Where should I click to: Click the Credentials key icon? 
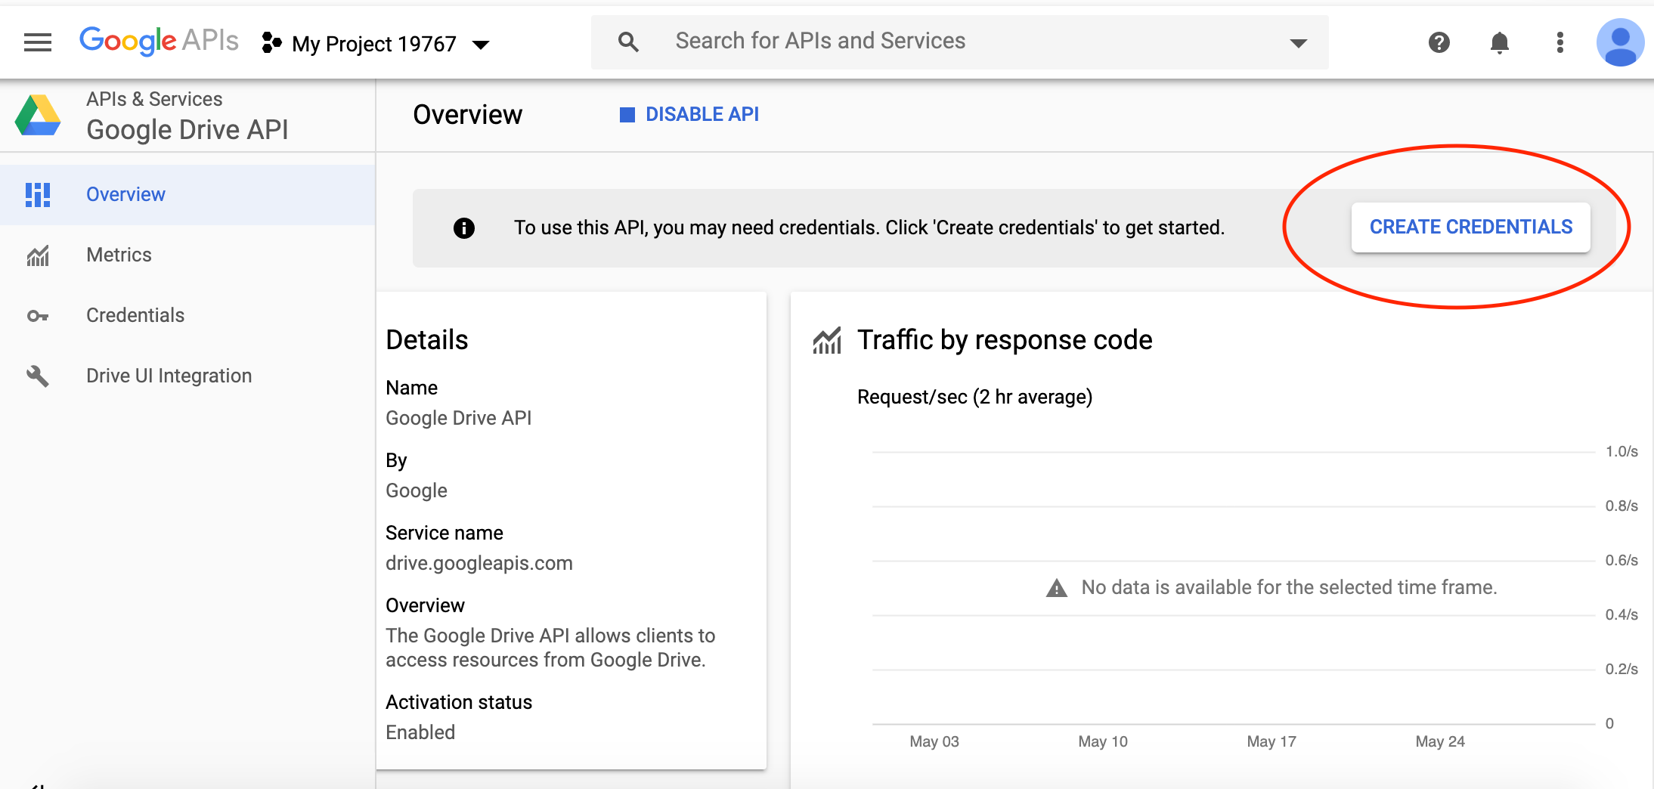(x=38, y=316)
